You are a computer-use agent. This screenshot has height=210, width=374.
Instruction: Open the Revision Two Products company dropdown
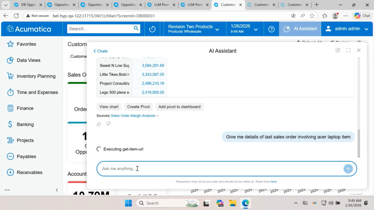[194, 29]
